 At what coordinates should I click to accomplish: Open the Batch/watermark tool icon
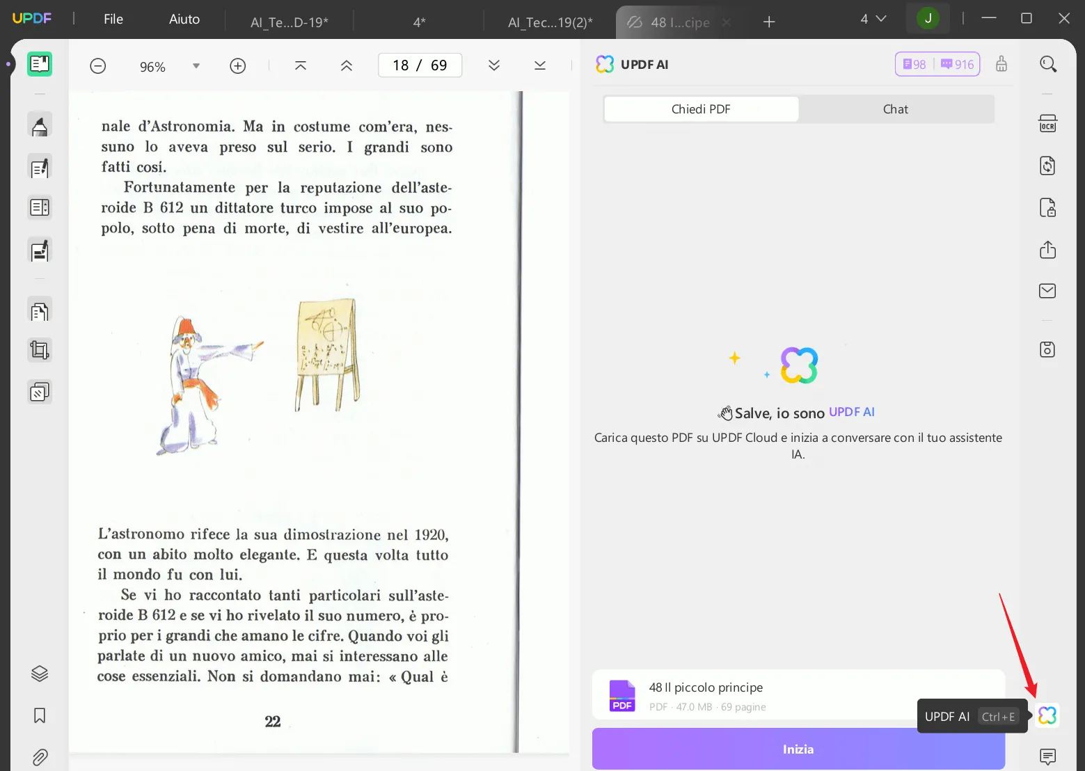click(40, 392)
